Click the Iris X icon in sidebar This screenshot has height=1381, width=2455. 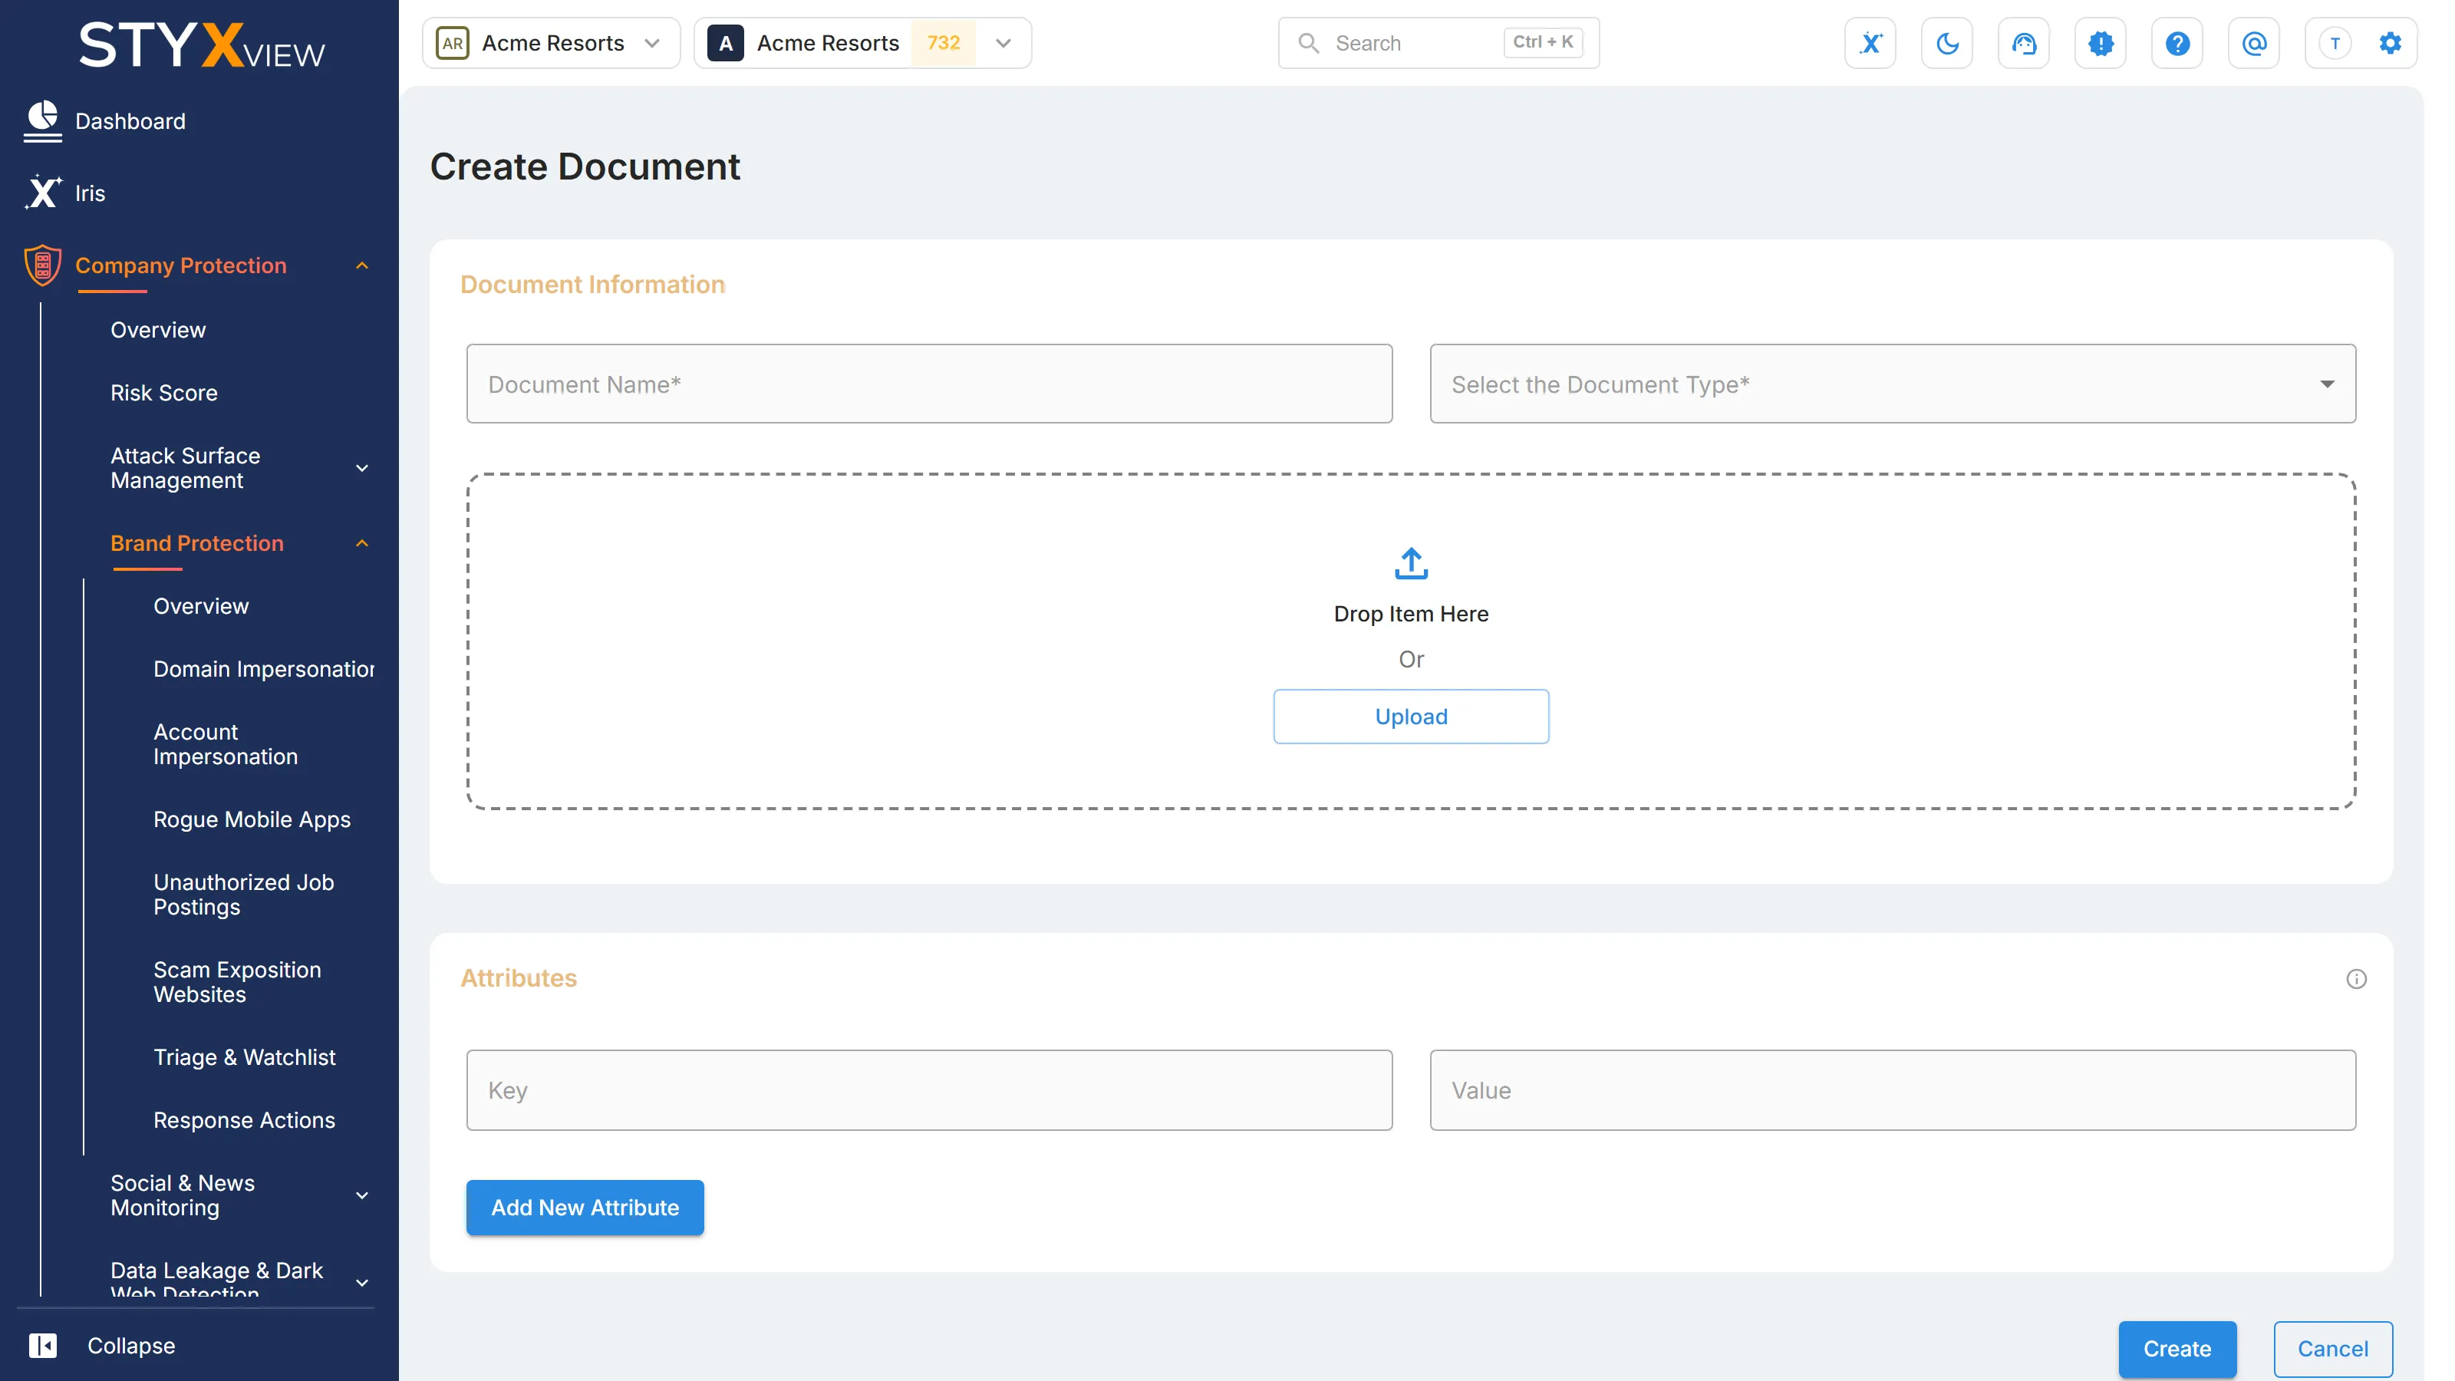pos(43,193)
